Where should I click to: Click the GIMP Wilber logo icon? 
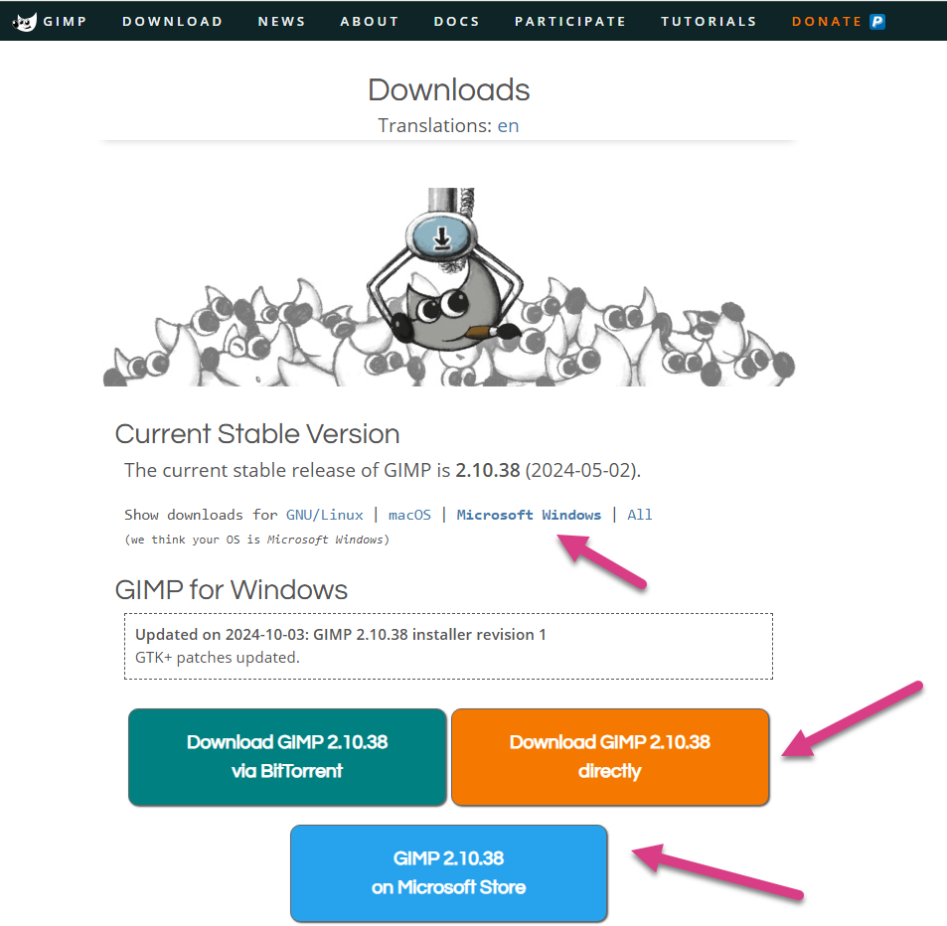click(25, 22)
